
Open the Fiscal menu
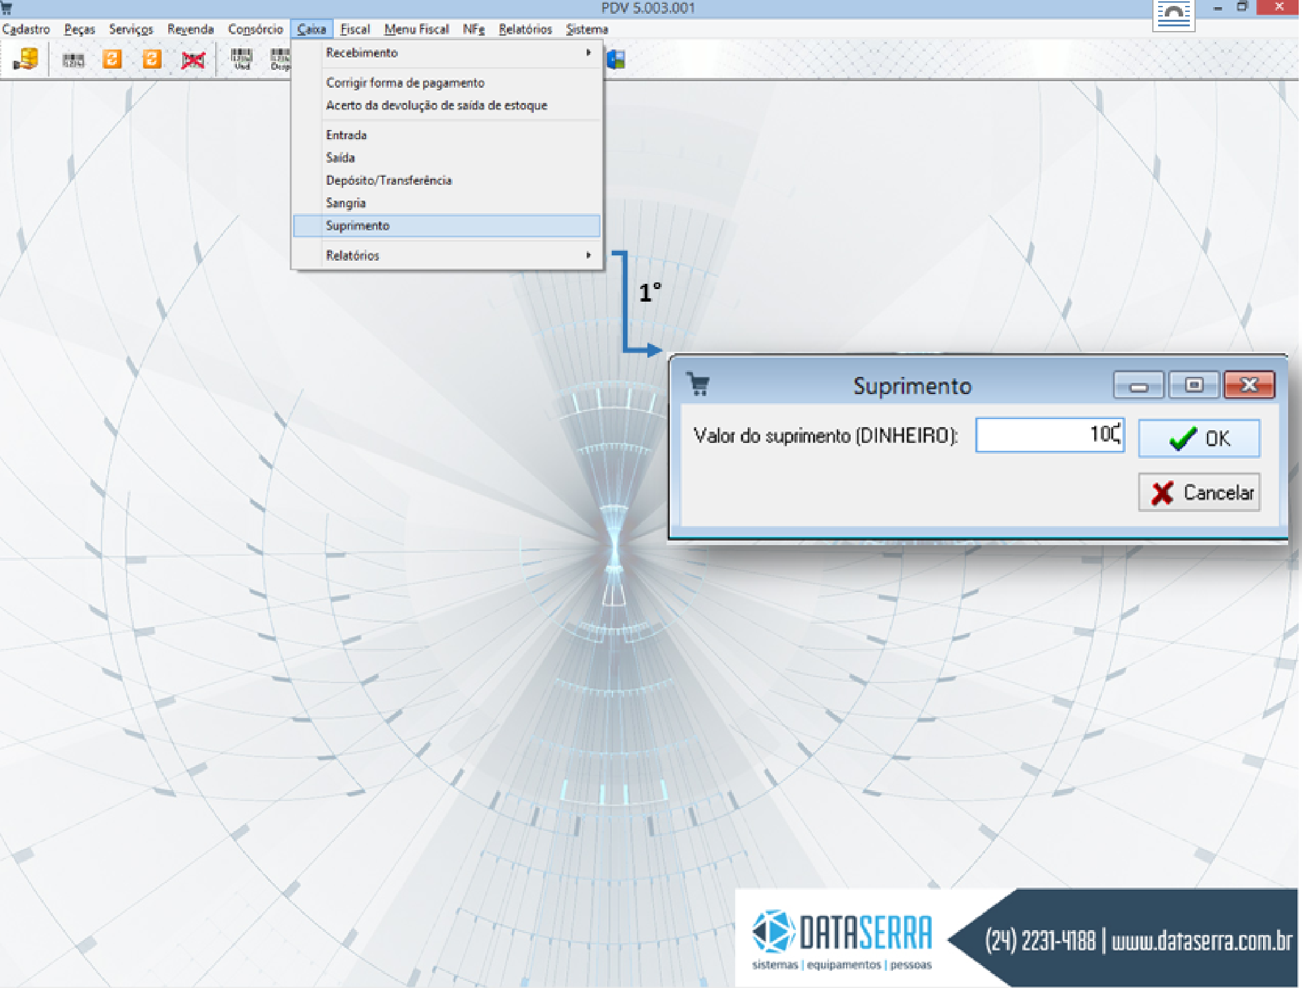pyautogui.click(x=354, y=29)
